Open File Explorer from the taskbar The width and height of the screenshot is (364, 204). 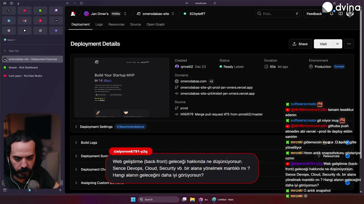(192, 199)
